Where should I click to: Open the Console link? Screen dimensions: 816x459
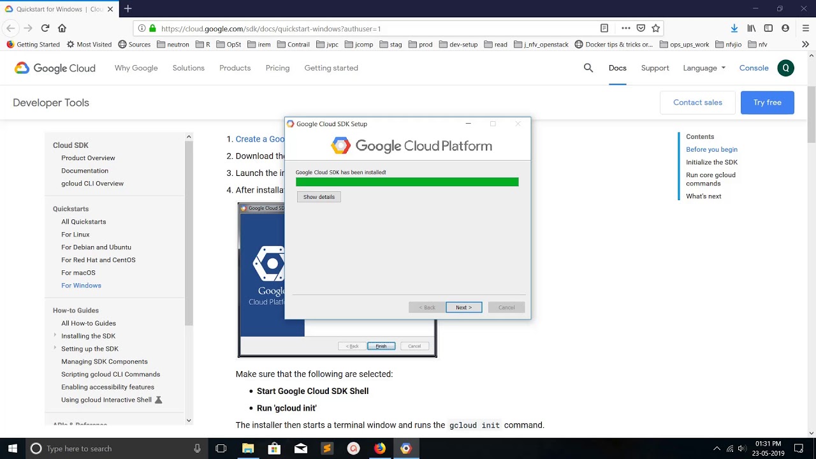(x=754, y=68)
